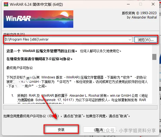Click the 安装 install button
The image size is (161, 137).
tap(61, 130)
